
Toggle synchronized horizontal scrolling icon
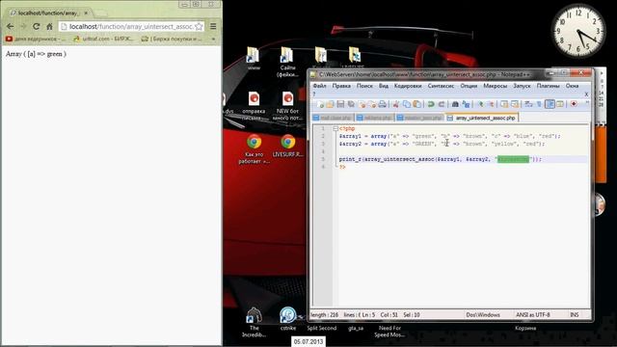(x=515, y=104)
